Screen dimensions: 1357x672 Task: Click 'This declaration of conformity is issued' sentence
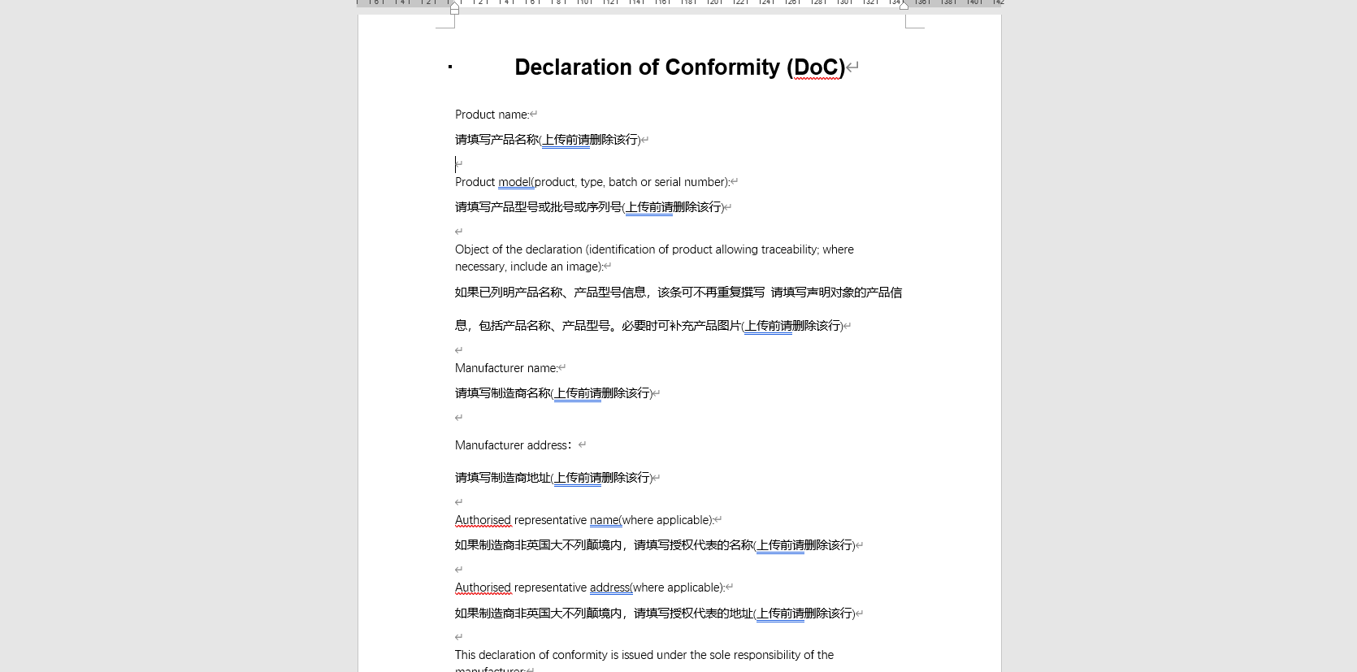click(644, 655)
